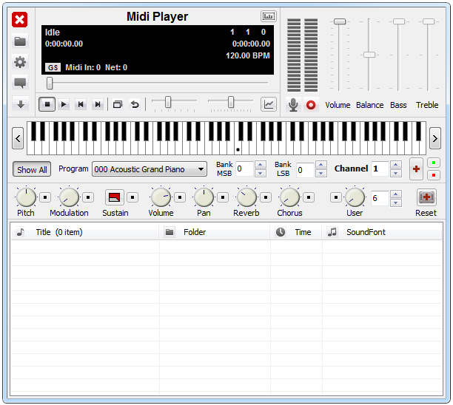Viewport: 453px width, 405px height.
Task: Start playback with the play button
Action: pos(64,104)
